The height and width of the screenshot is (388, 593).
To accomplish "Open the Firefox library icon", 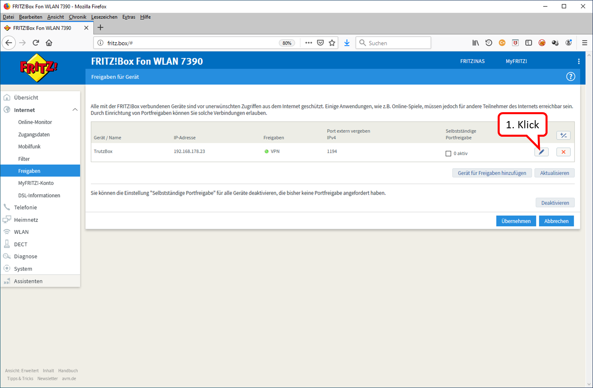I will (476, 43).
